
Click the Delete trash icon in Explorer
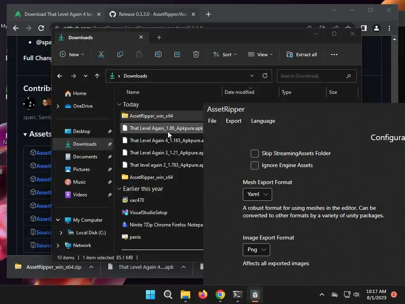(x=196, y=54)
